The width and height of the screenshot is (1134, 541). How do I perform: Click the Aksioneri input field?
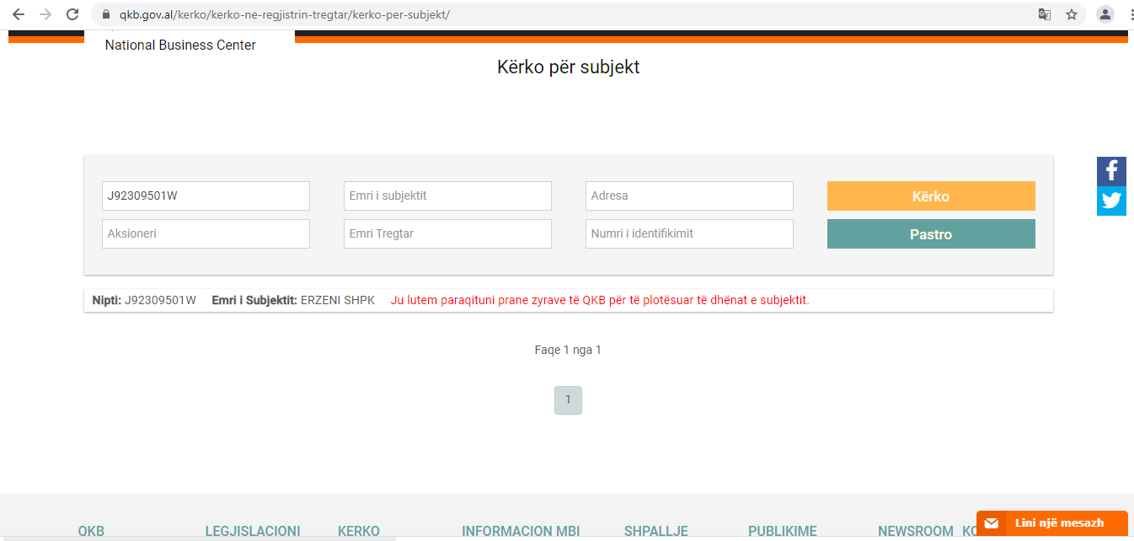(x=206, y=234)
